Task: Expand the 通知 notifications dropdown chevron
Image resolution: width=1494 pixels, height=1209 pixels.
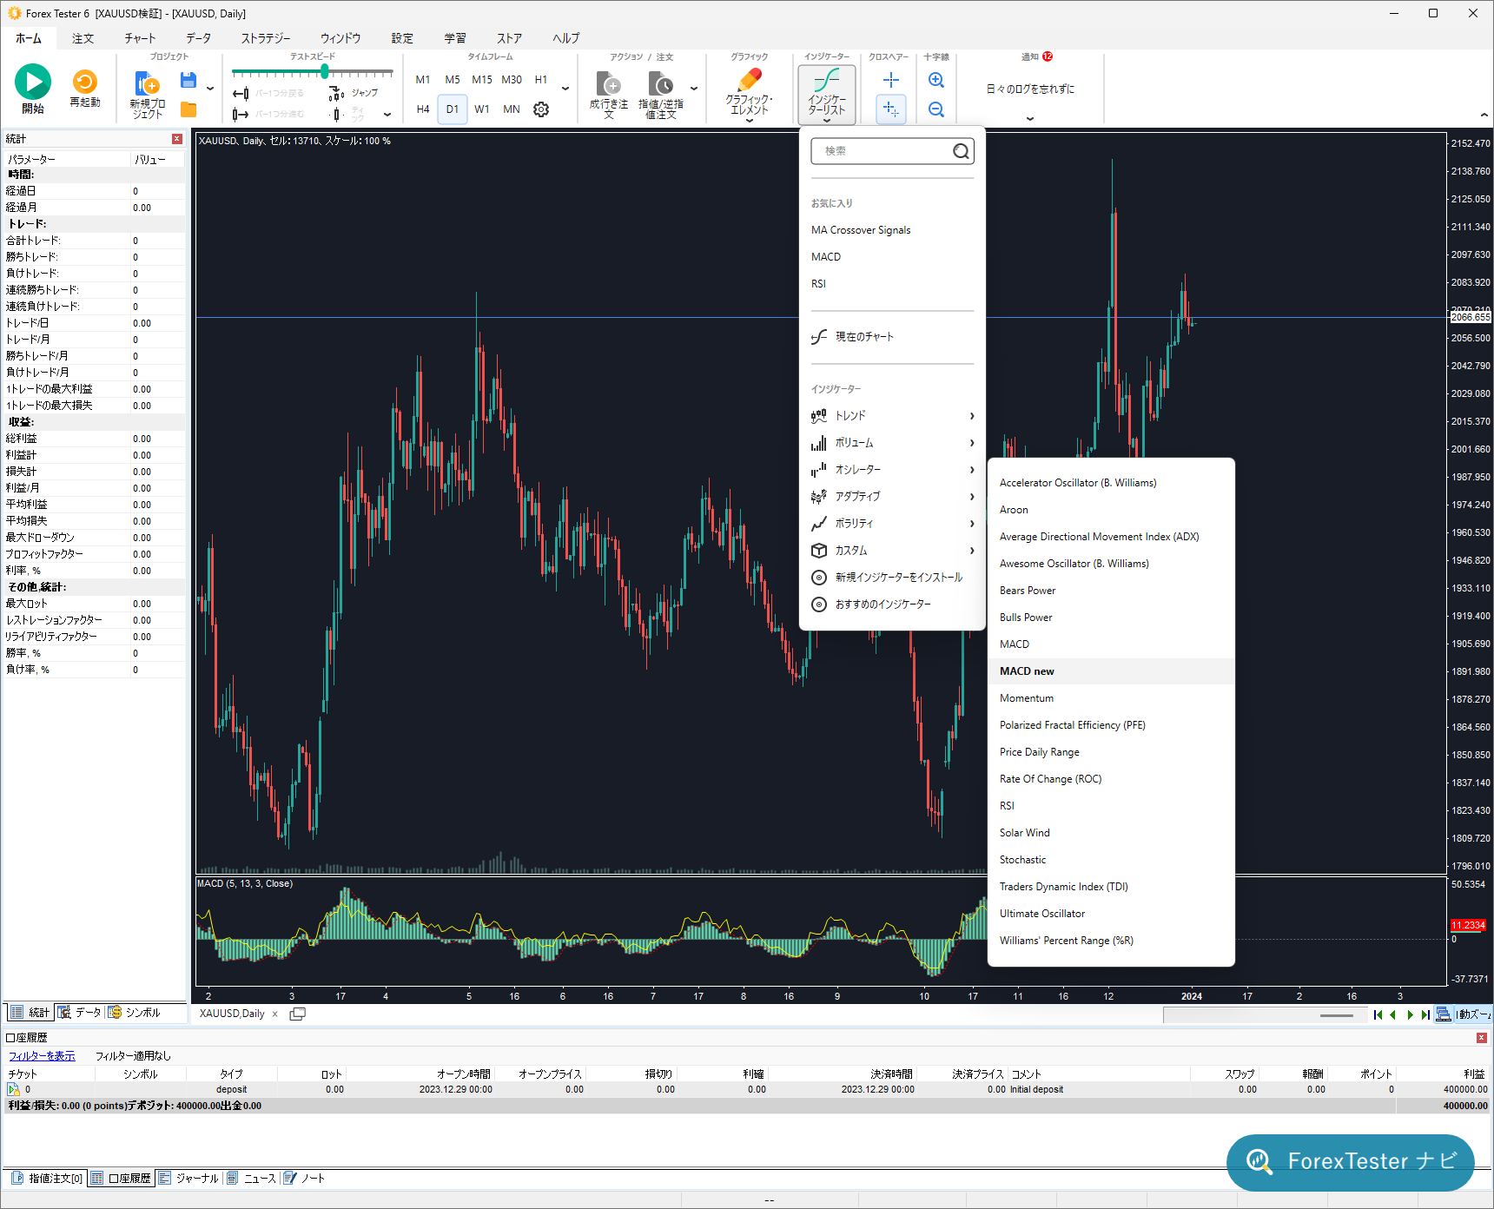Action: click(x=1030, y=119)
